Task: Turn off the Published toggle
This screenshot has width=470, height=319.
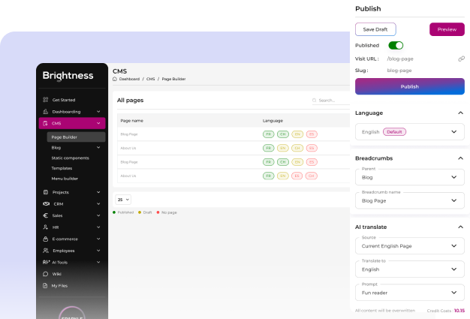Action: pyautogui.click(x=396, y=46)
